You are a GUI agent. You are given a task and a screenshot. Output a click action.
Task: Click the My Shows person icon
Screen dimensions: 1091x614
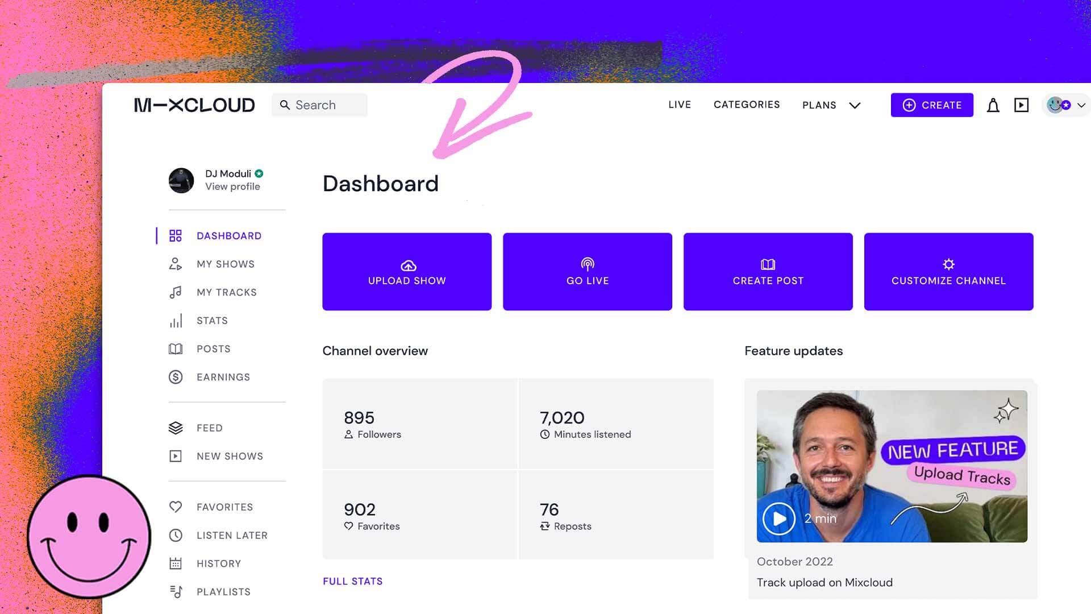pos(176,264)
